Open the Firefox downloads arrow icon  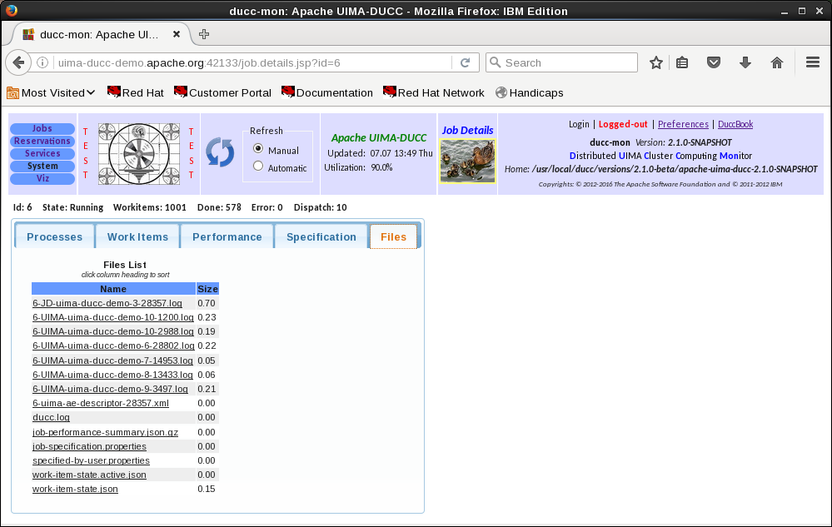tap(745, 62)
